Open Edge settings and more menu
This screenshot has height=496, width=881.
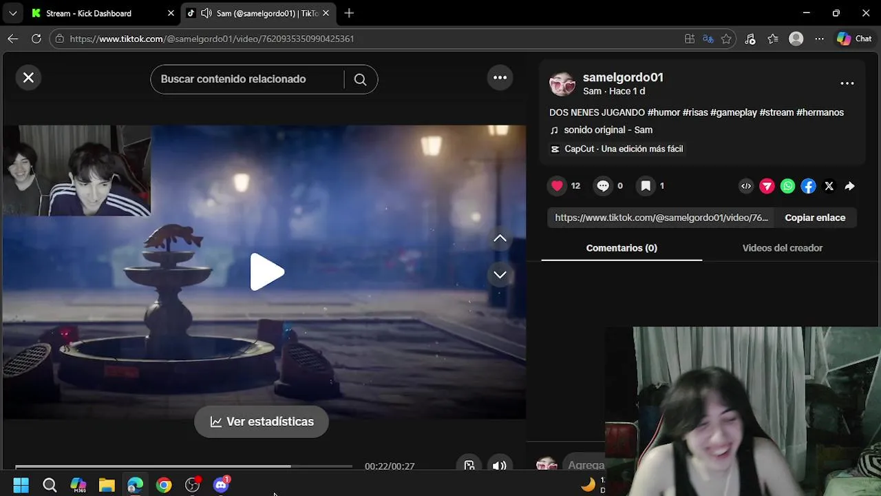click(x=819, y=39)
